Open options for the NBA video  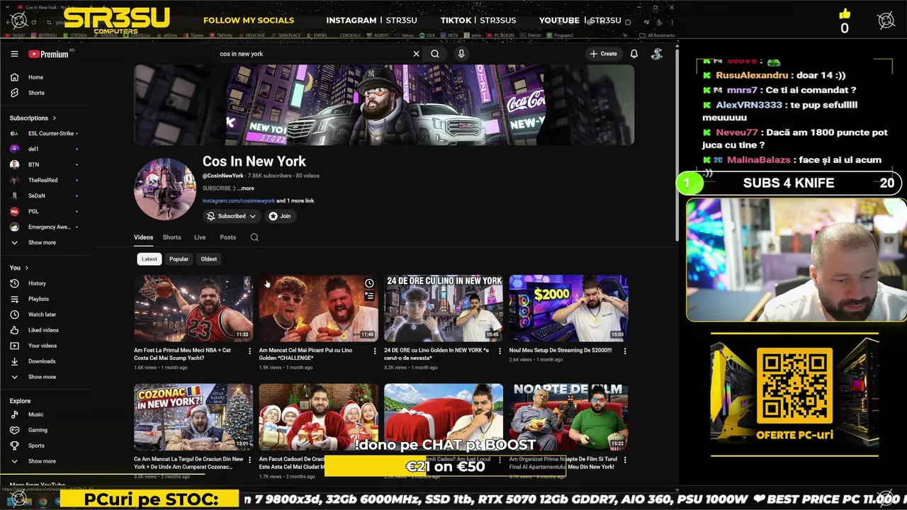pos(249,351)
